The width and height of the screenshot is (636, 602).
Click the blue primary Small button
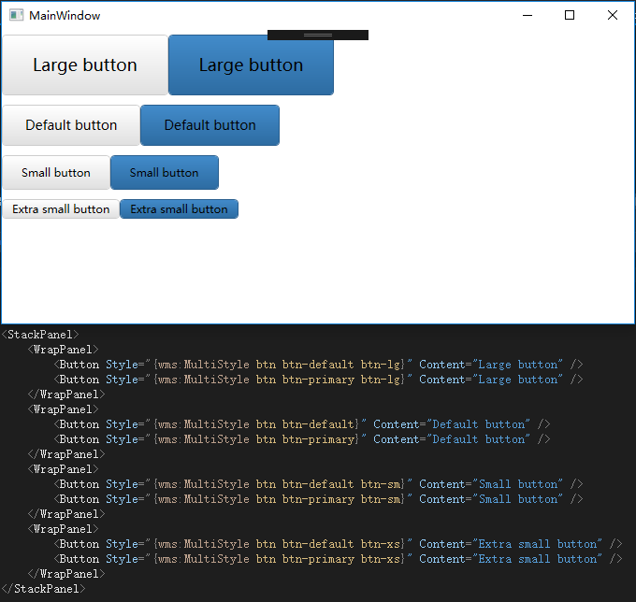coord(165,172)
